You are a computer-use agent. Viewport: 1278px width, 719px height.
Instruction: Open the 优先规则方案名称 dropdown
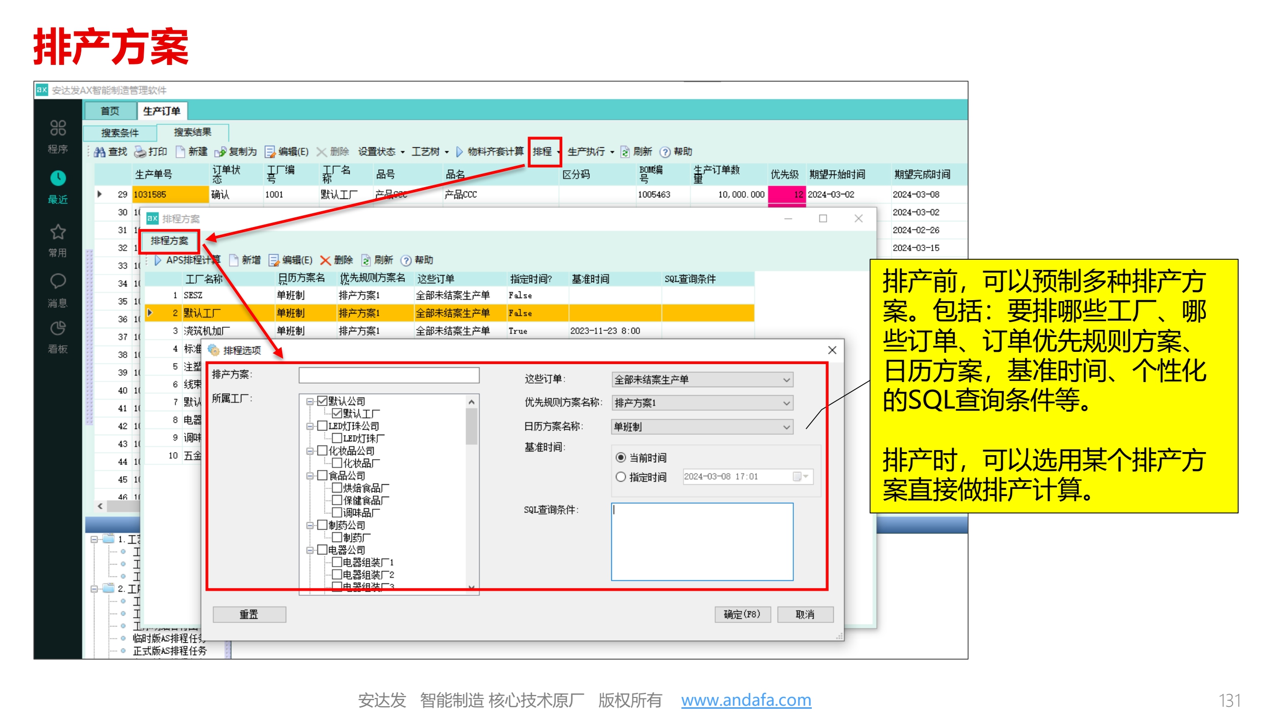point(786,403)
